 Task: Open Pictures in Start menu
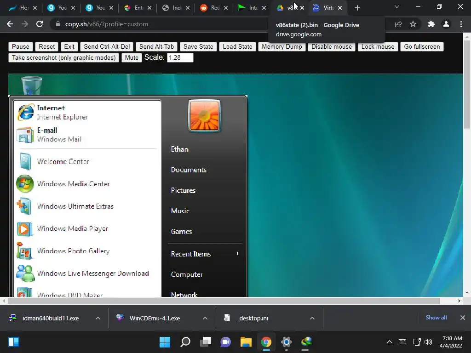[x=183, y=191]
